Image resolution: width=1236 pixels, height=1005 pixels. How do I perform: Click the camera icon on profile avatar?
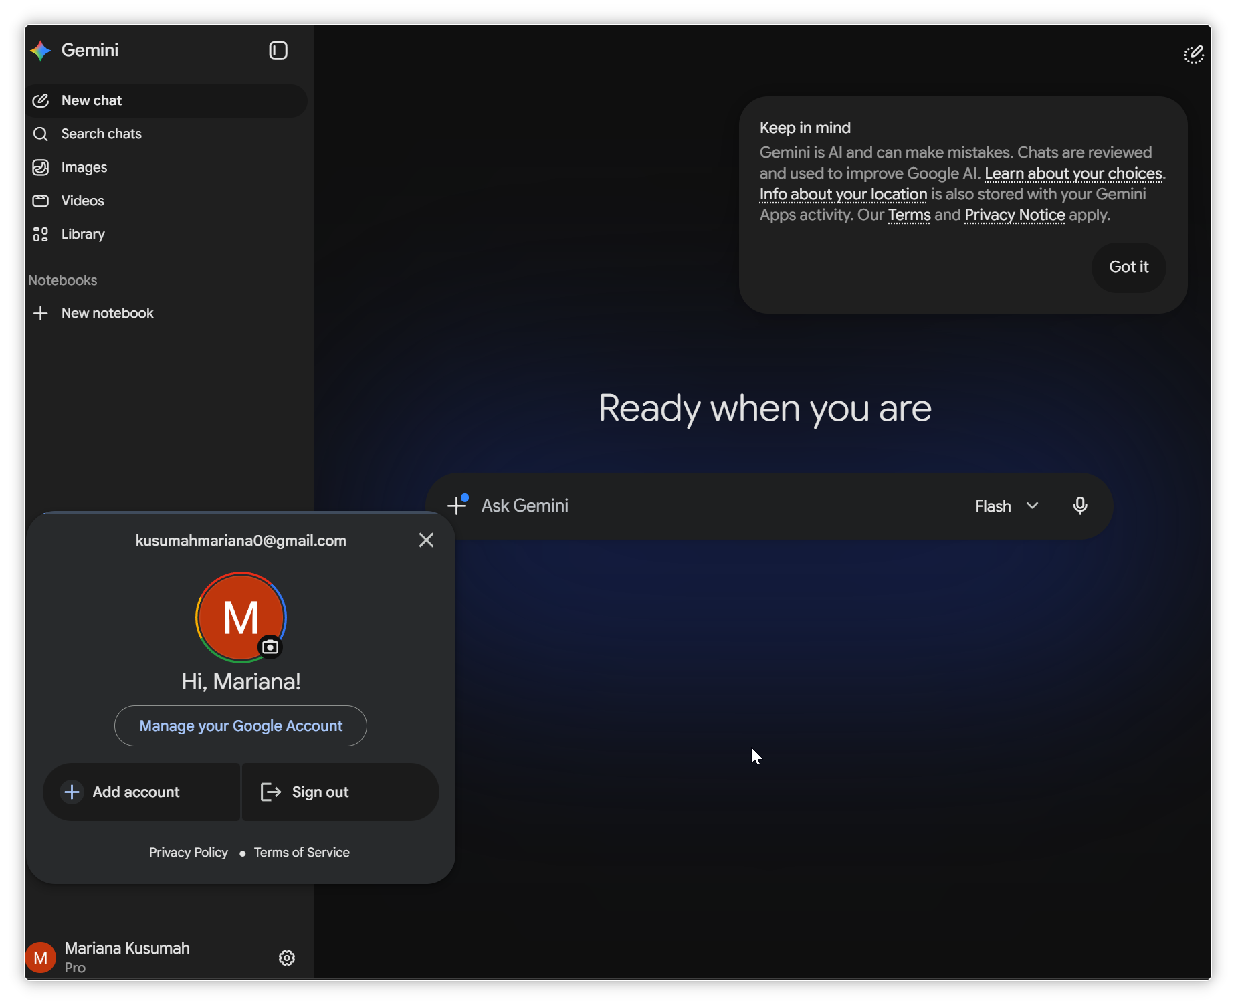(270, 647)
